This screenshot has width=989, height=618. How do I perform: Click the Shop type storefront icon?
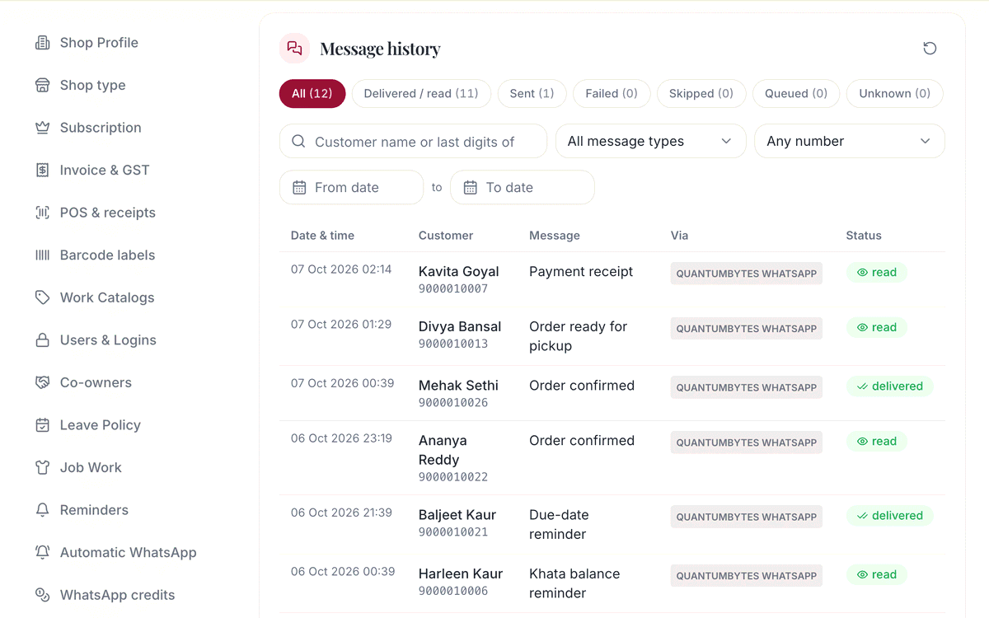(42, 86)
